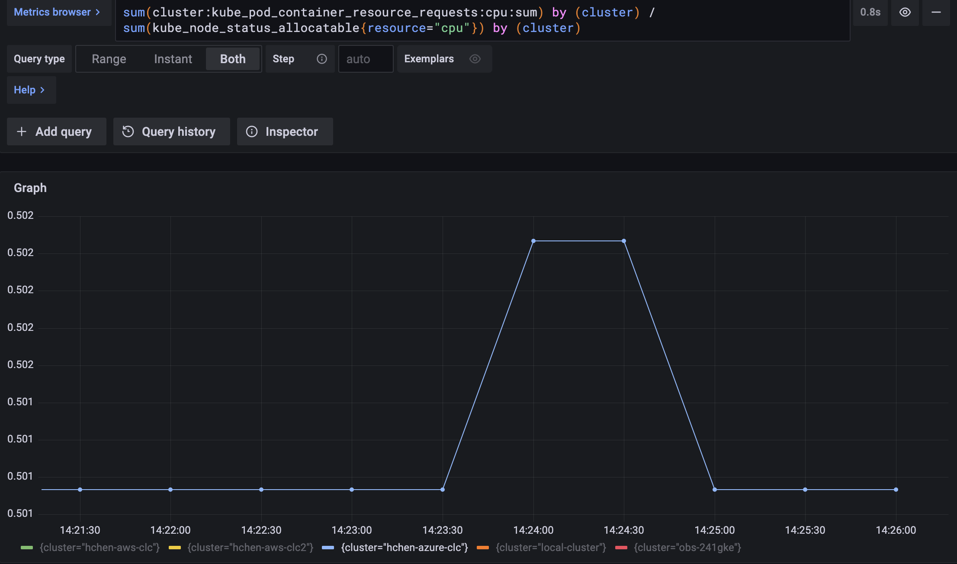
Task: Click inside the auto Step input field
Action: 365,59
